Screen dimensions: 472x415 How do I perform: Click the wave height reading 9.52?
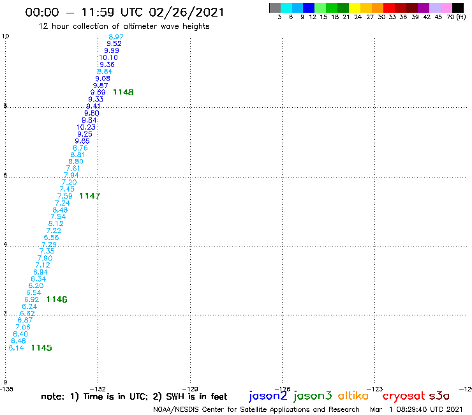point(114,43)
